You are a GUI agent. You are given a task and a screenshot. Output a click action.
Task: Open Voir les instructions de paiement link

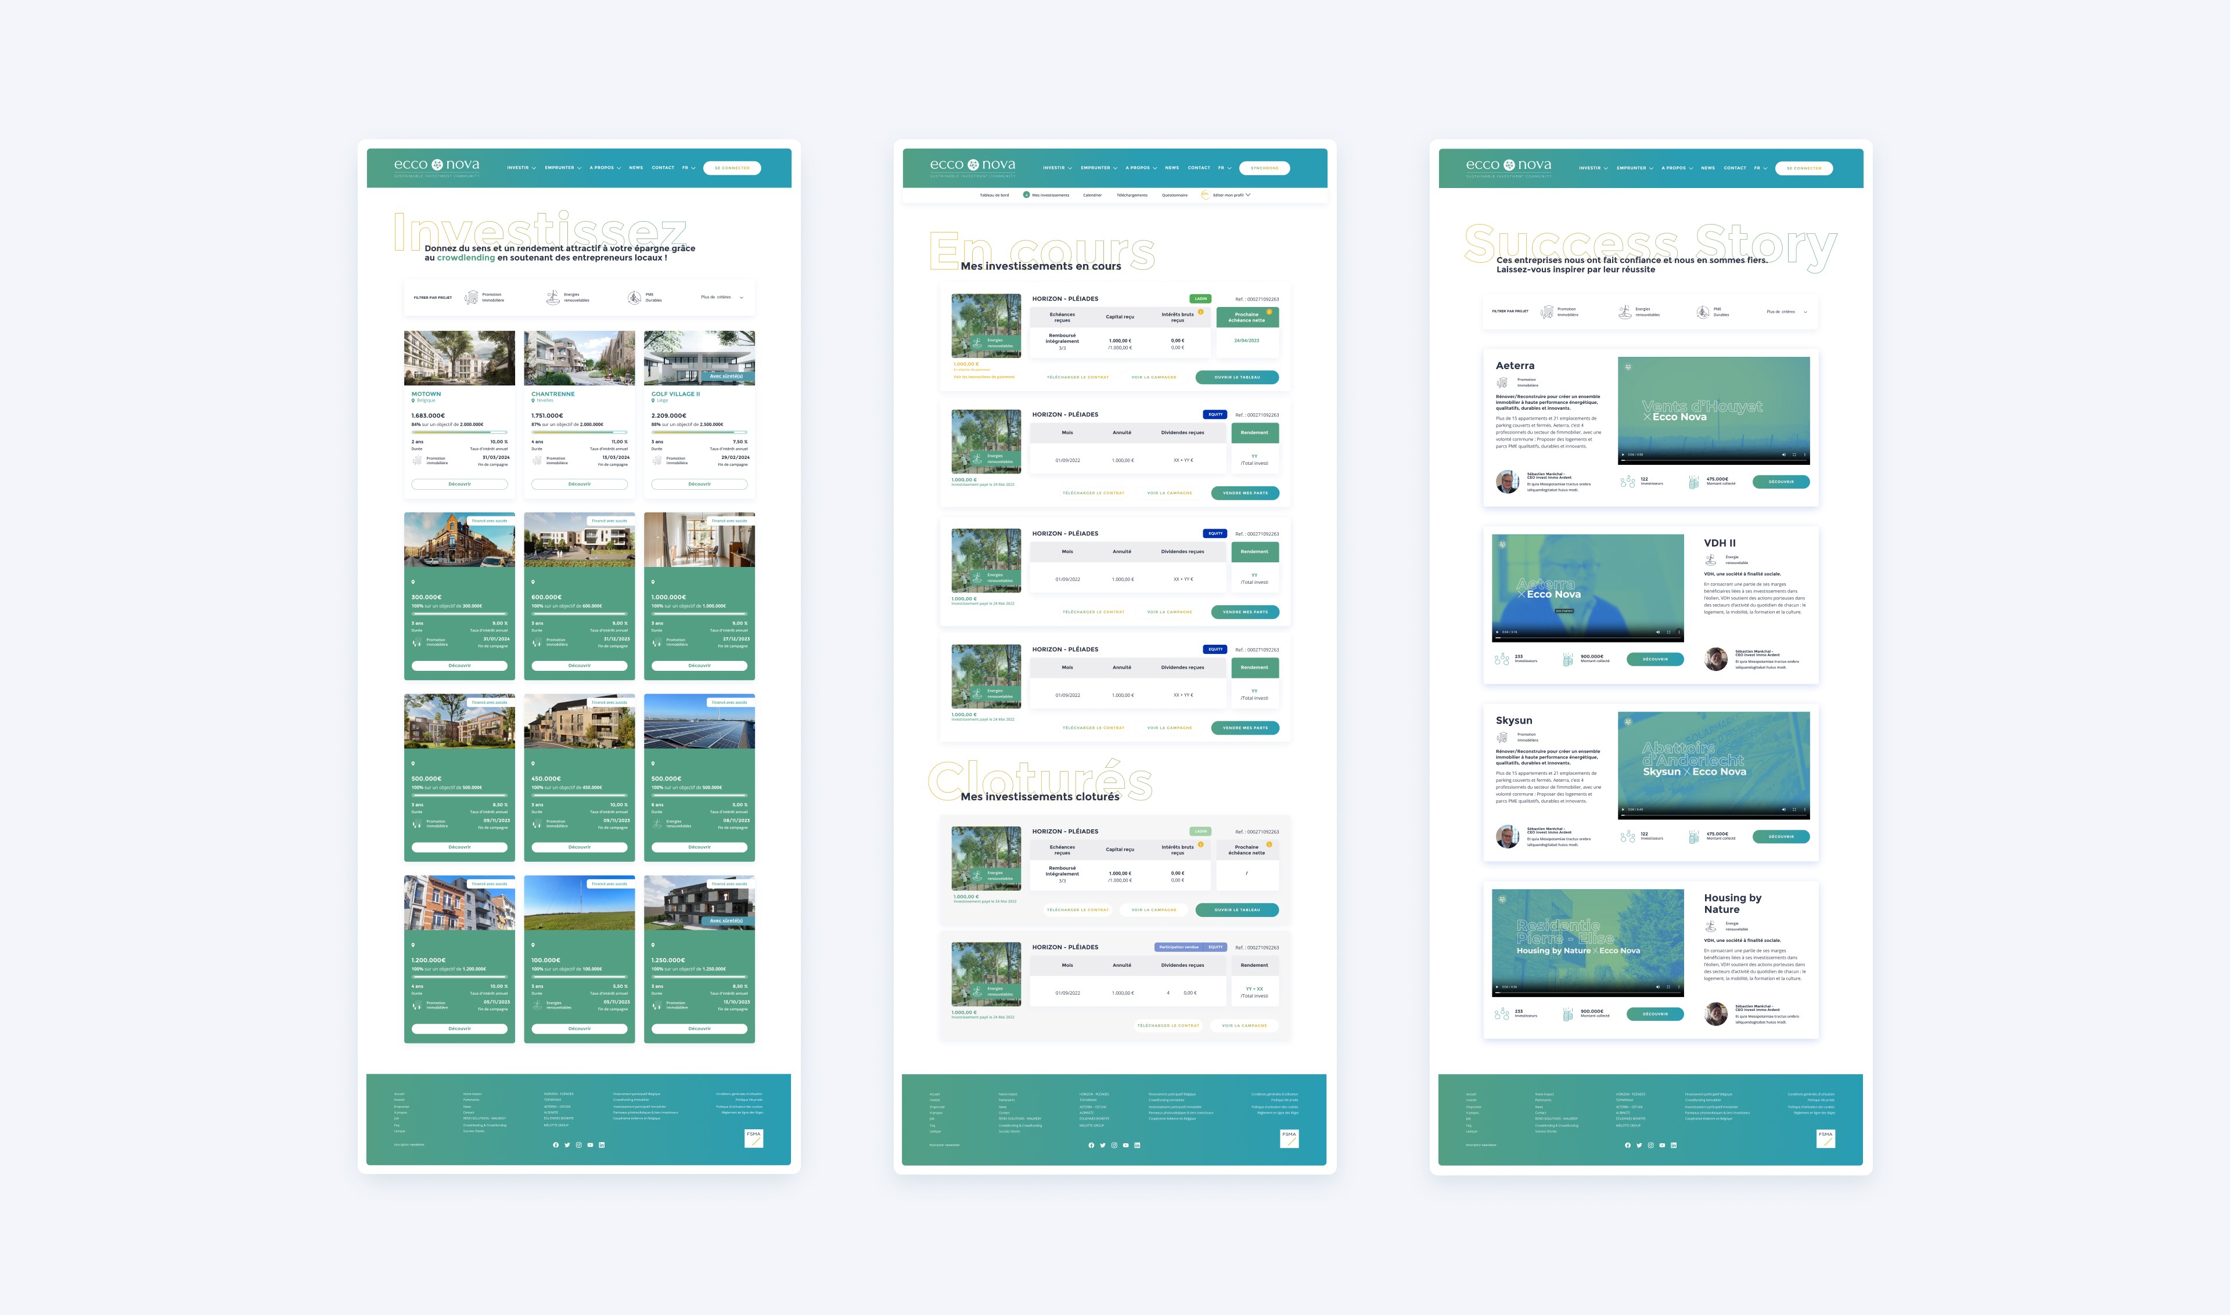coord(984,377)
